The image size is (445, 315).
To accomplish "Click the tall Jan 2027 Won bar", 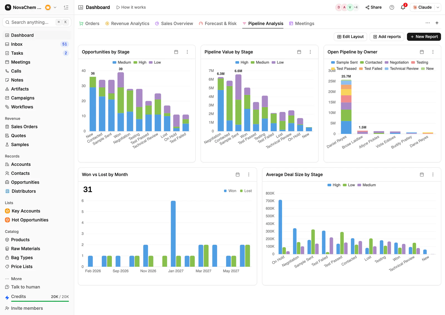I will coord(173,234).
